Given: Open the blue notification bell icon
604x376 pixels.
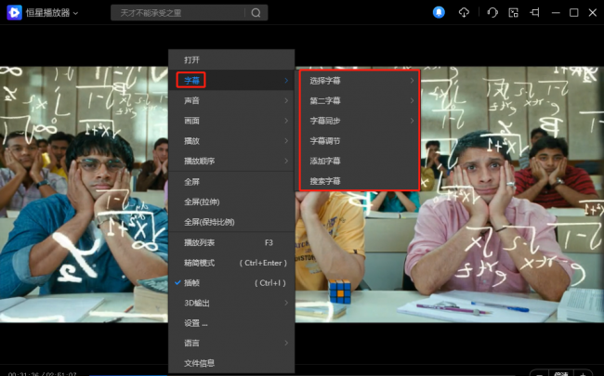Looking at the screenshot, I should click(439, 12).
